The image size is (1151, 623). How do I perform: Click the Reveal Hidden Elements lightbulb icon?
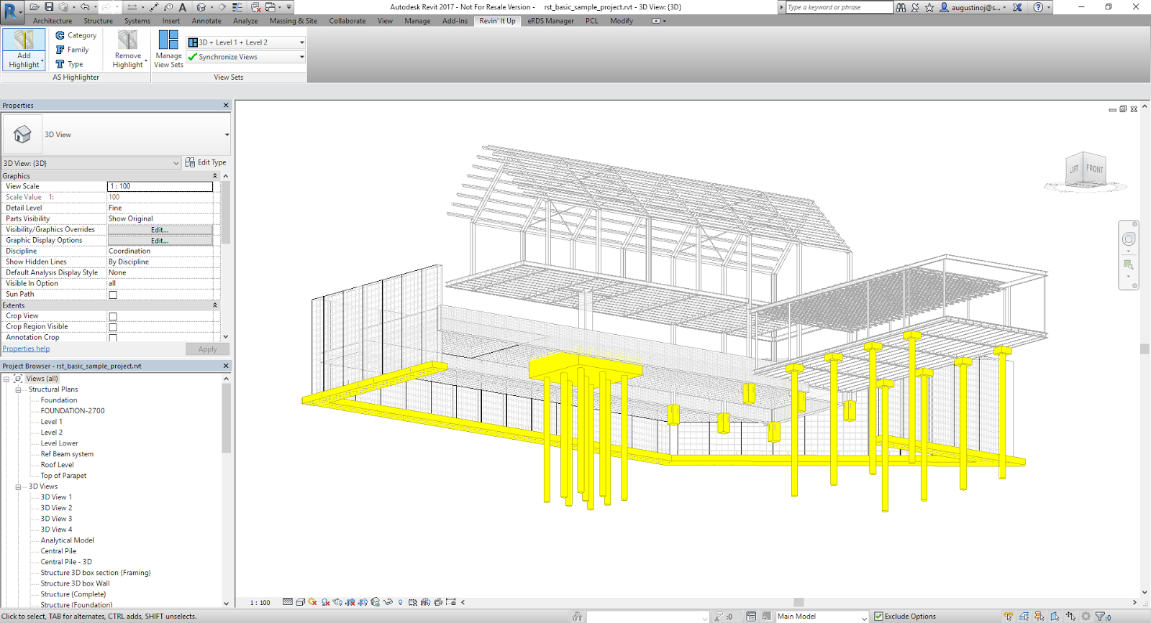click(401, 602)
